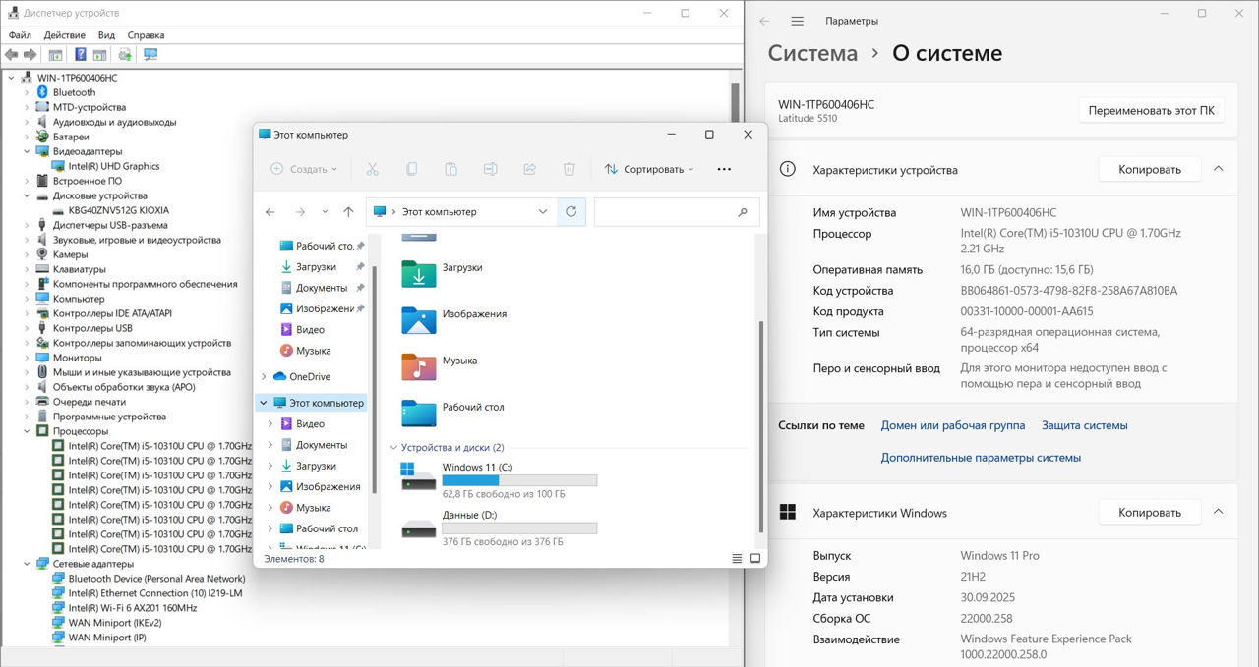Image resolution: width=1259 pixels, height=667 pixels.
Task: Open Дополнительные параметры системы link
Action: point(980,458)
